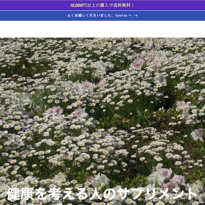205x205 pixels.
Task: Click the flower field hero image
Action: click(x=102, y=121)
